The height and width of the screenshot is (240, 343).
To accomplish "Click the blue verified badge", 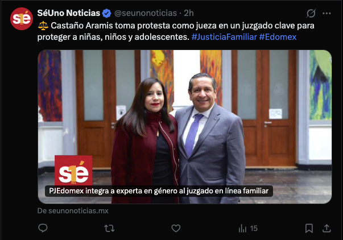I will tap(107, 13).
